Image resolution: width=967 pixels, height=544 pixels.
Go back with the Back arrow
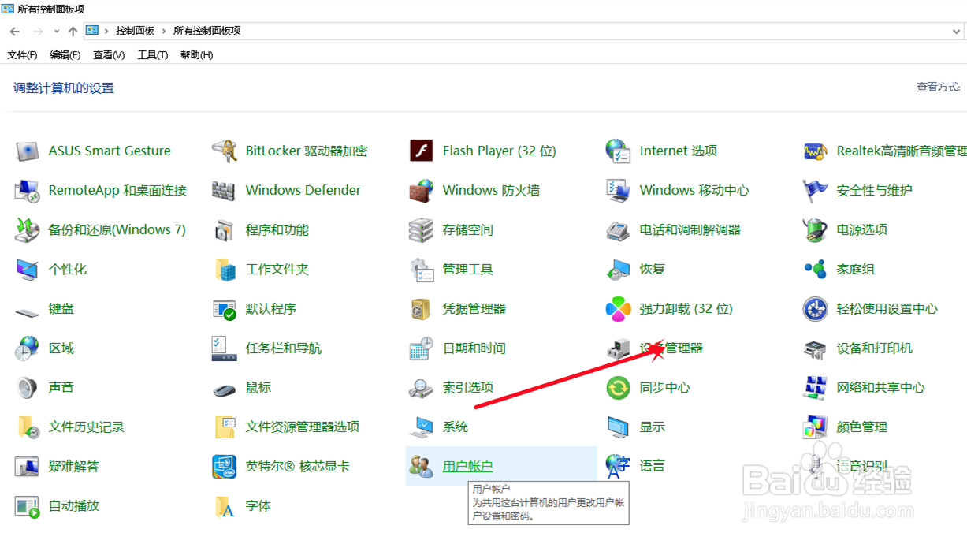click(15, 32)
